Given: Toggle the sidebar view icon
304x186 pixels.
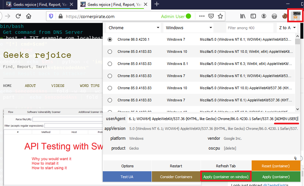Looking at the screenshot, I should click(253, 16).
